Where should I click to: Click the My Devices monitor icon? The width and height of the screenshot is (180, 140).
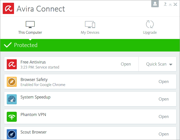[x=90, y=24]
